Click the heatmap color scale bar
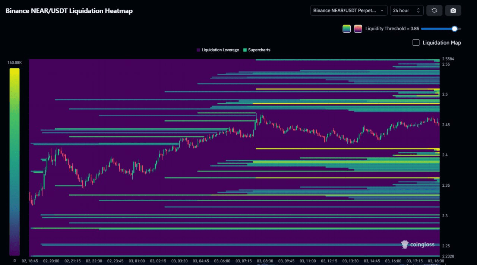The height and width of the screenshot is (265, 477). coord(15,162)
